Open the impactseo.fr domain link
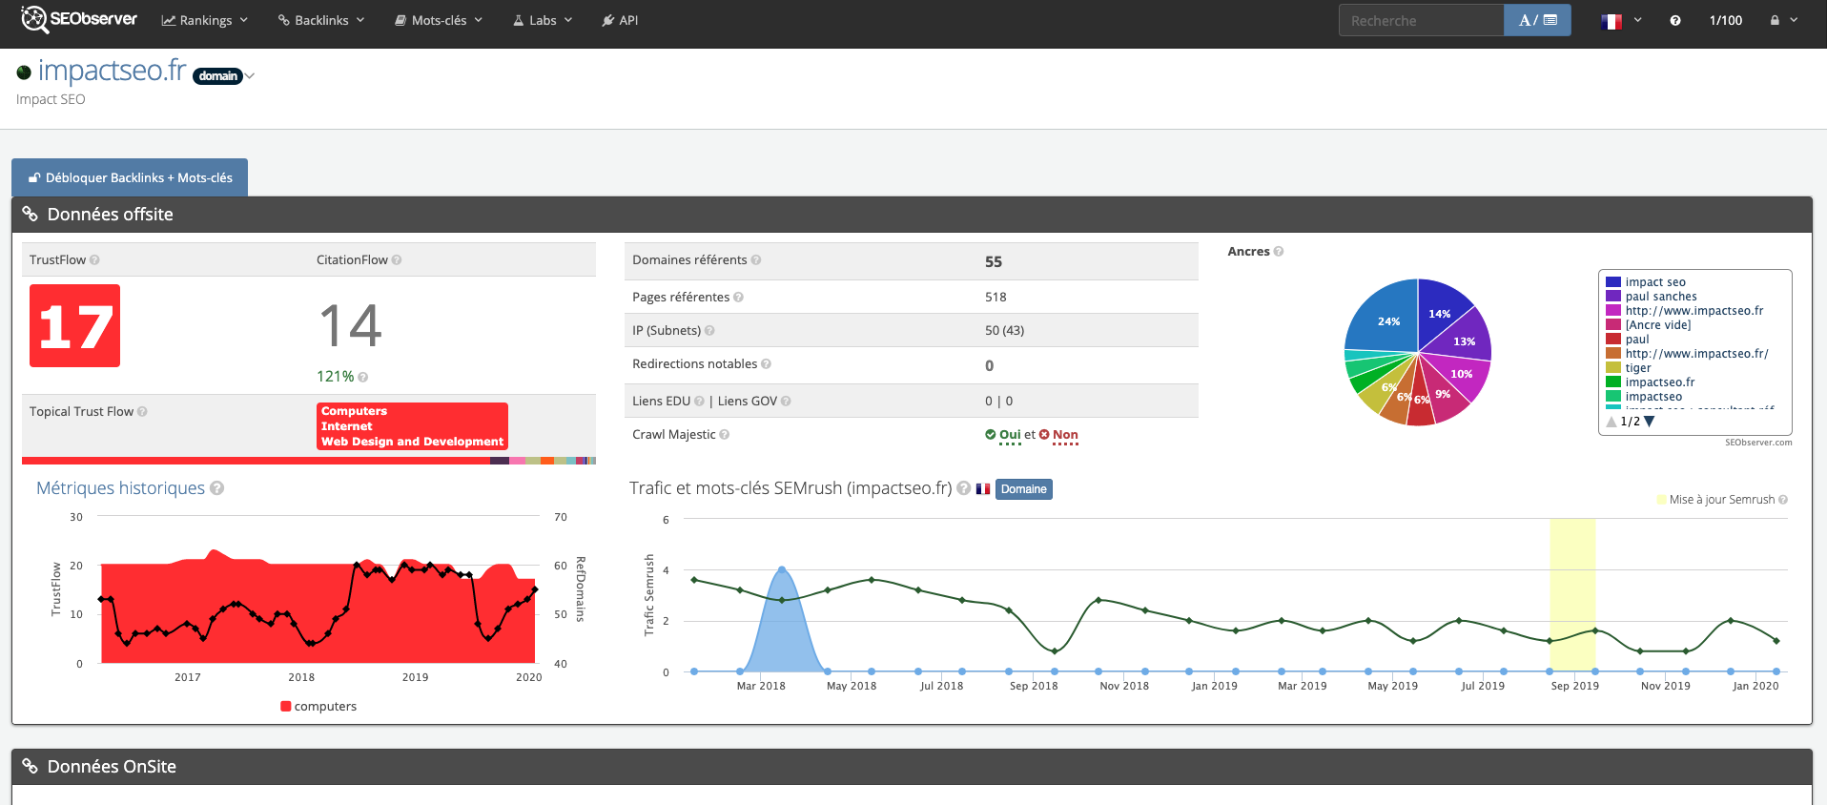 112,71
